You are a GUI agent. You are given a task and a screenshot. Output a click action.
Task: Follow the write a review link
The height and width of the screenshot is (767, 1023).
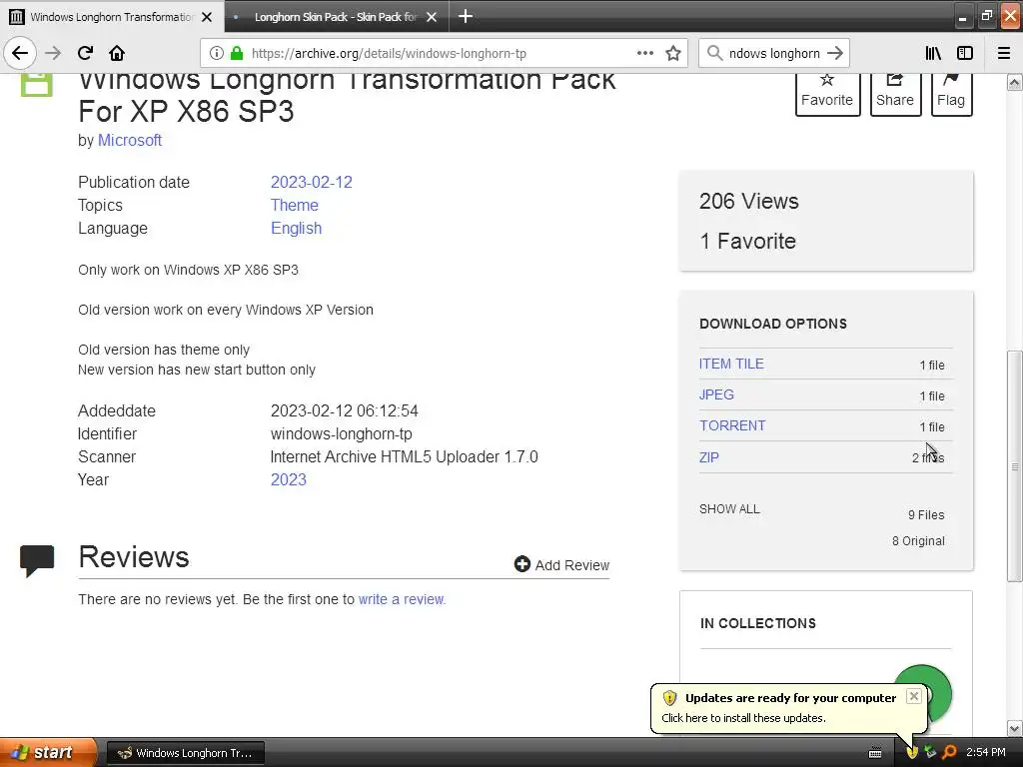[x=402, y=599]
